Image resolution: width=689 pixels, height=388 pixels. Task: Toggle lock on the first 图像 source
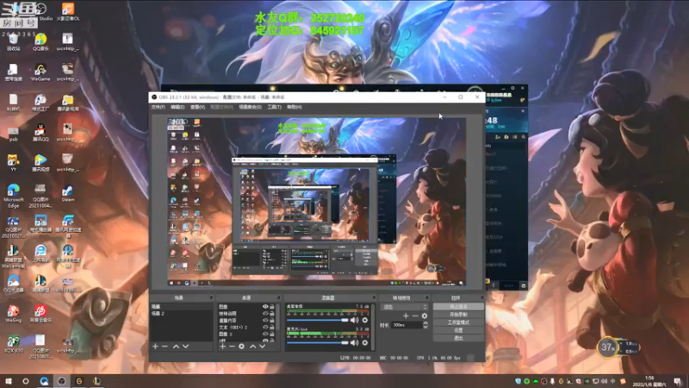pos(272,307)
